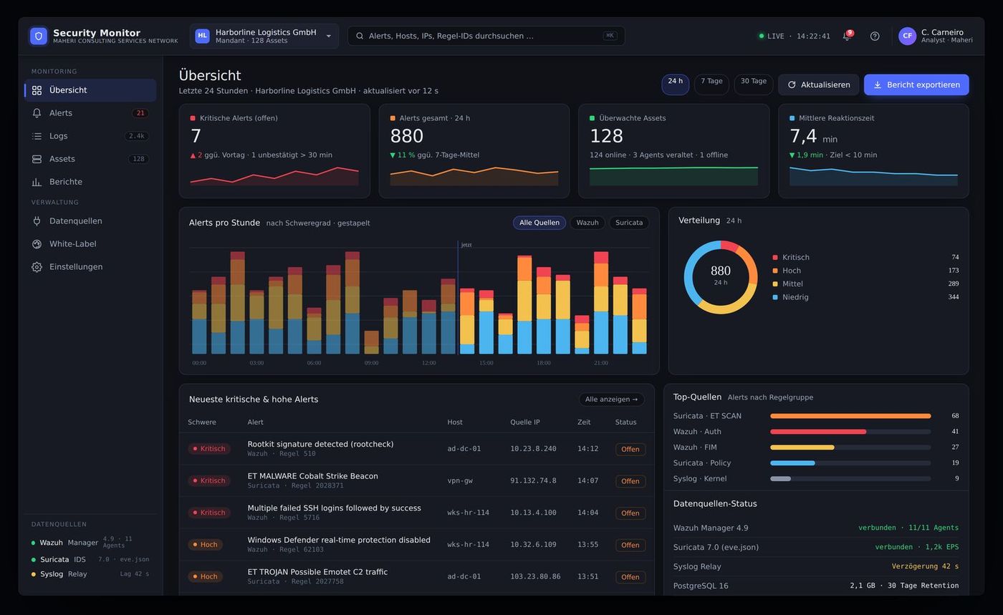Filter chart to Wazuh source
Image resolution: width=1003 pixels, height=615 pixels.
[x=587, y=223]
